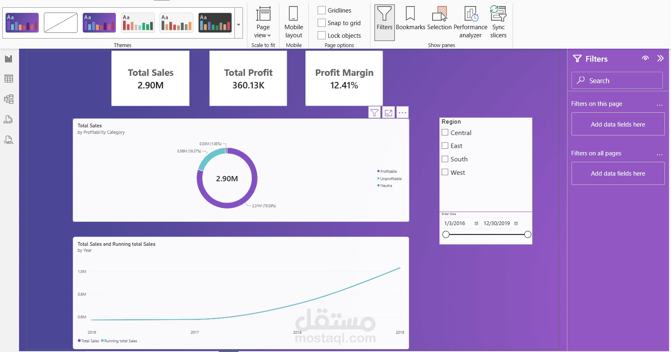
Task: Select the Total Sales card
Action: pyautogui.click(x=150, y=78)
